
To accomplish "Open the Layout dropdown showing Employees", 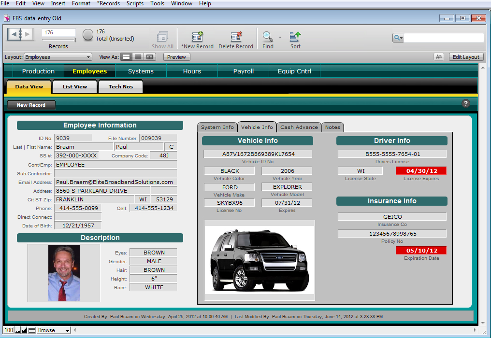I will point(58,57).
